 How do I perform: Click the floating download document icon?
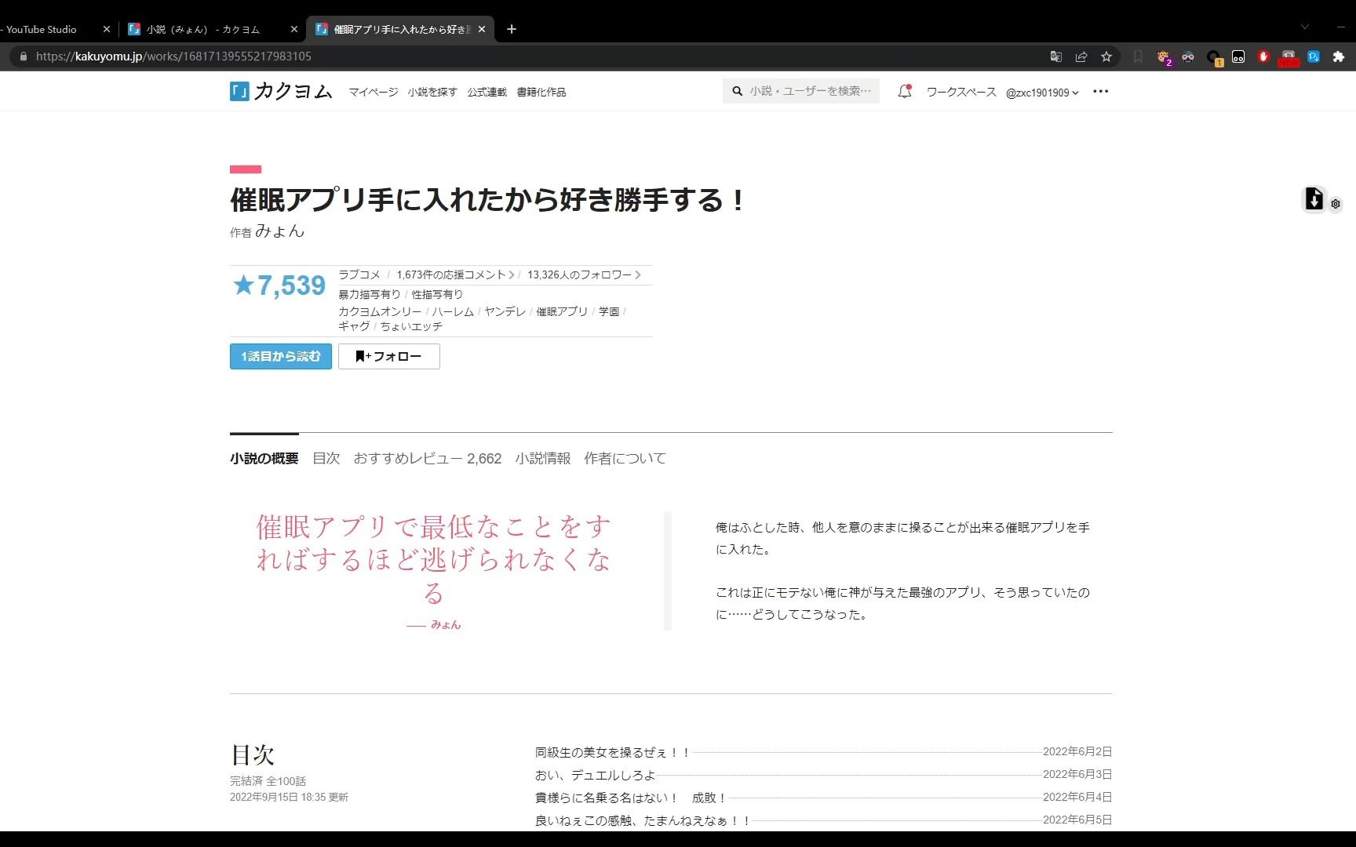[x=1314, y=199]
